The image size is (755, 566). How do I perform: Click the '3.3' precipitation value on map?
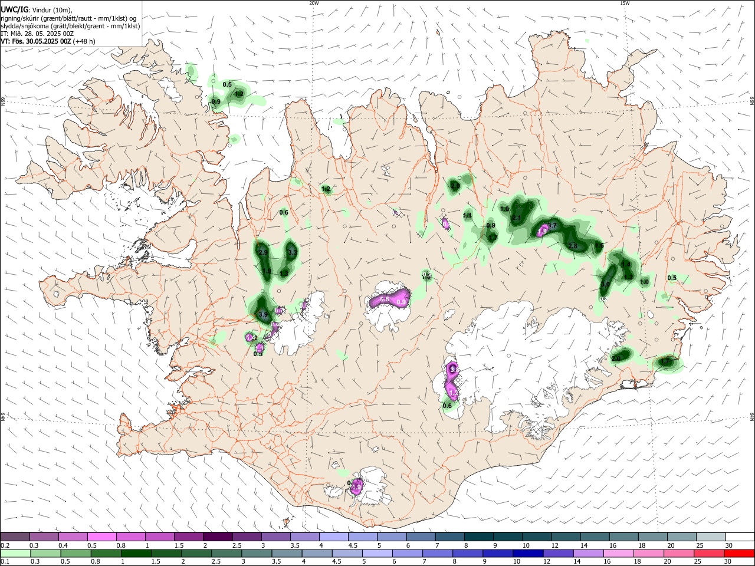(x=292, y=252)
